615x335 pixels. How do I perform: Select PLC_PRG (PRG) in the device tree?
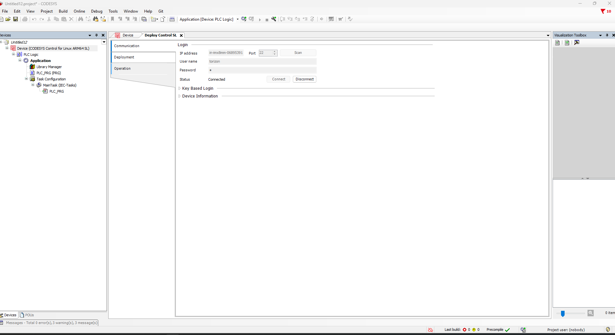click(x=48, y=73)
